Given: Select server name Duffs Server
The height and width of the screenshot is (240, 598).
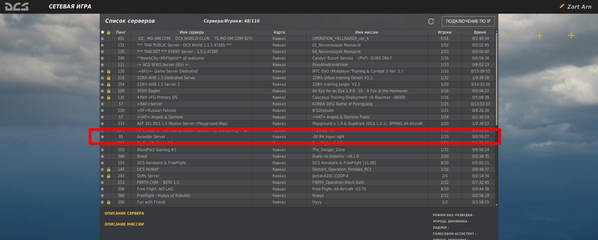Looking at the screenshot, I should pos(148,176).
